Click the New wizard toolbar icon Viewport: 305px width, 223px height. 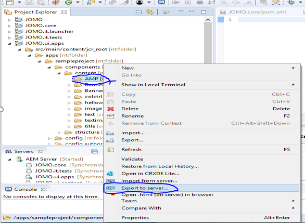[10, 2]
